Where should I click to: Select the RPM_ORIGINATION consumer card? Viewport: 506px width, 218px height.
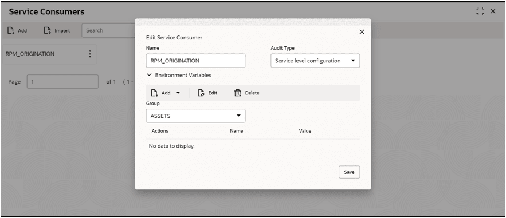50,54
